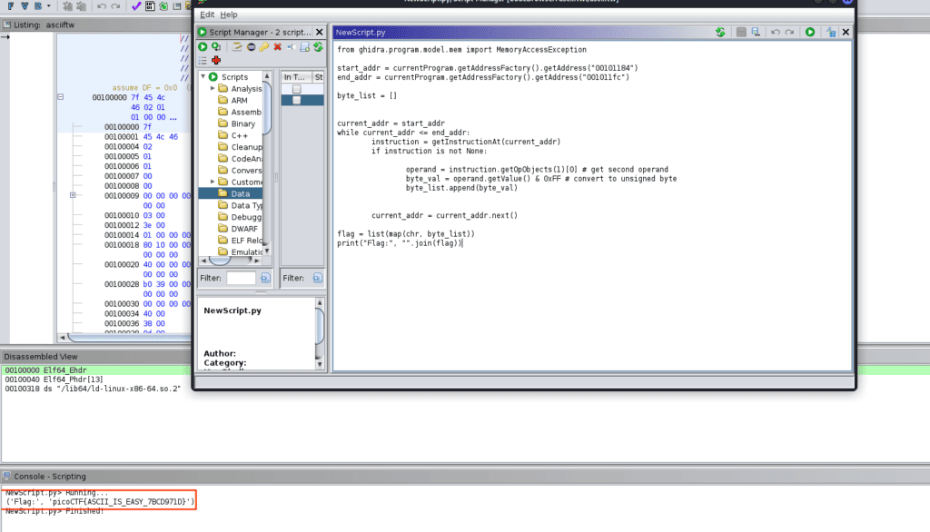The image size is (930, 532).
Task: Expand the listing node at address 00100009
Action: (x=73, y=195)
